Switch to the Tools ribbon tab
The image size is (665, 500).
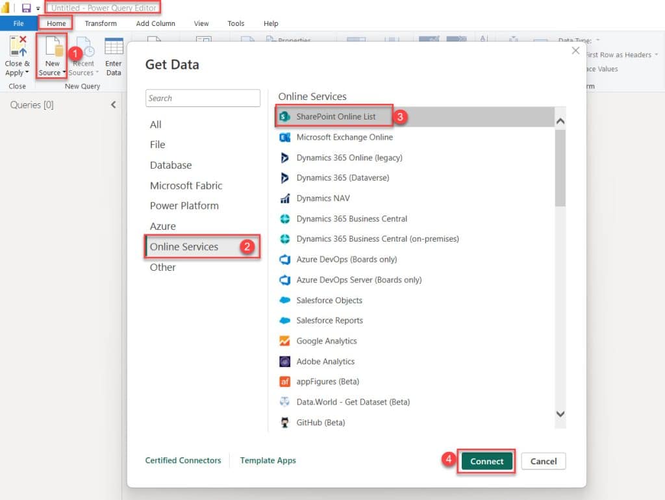[235, 23]
